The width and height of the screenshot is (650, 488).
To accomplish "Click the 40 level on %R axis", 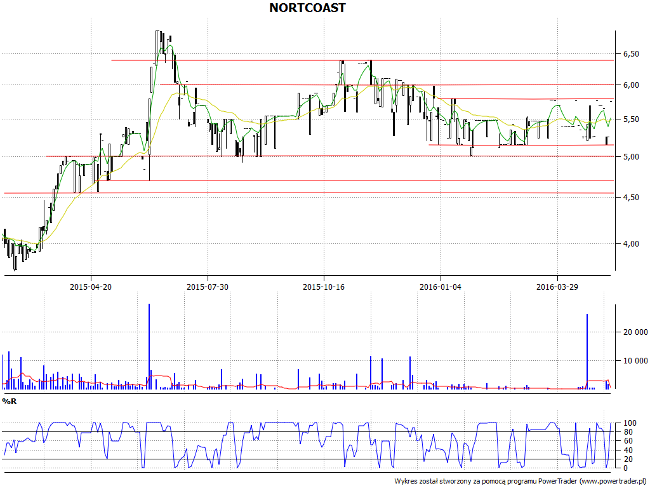I will 628,451.
